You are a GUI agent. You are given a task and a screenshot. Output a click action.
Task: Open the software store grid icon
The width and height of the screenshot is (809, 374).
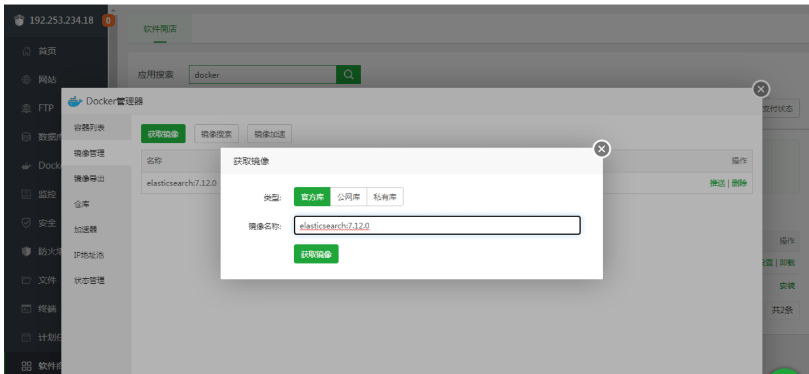(x=26, y=366)
